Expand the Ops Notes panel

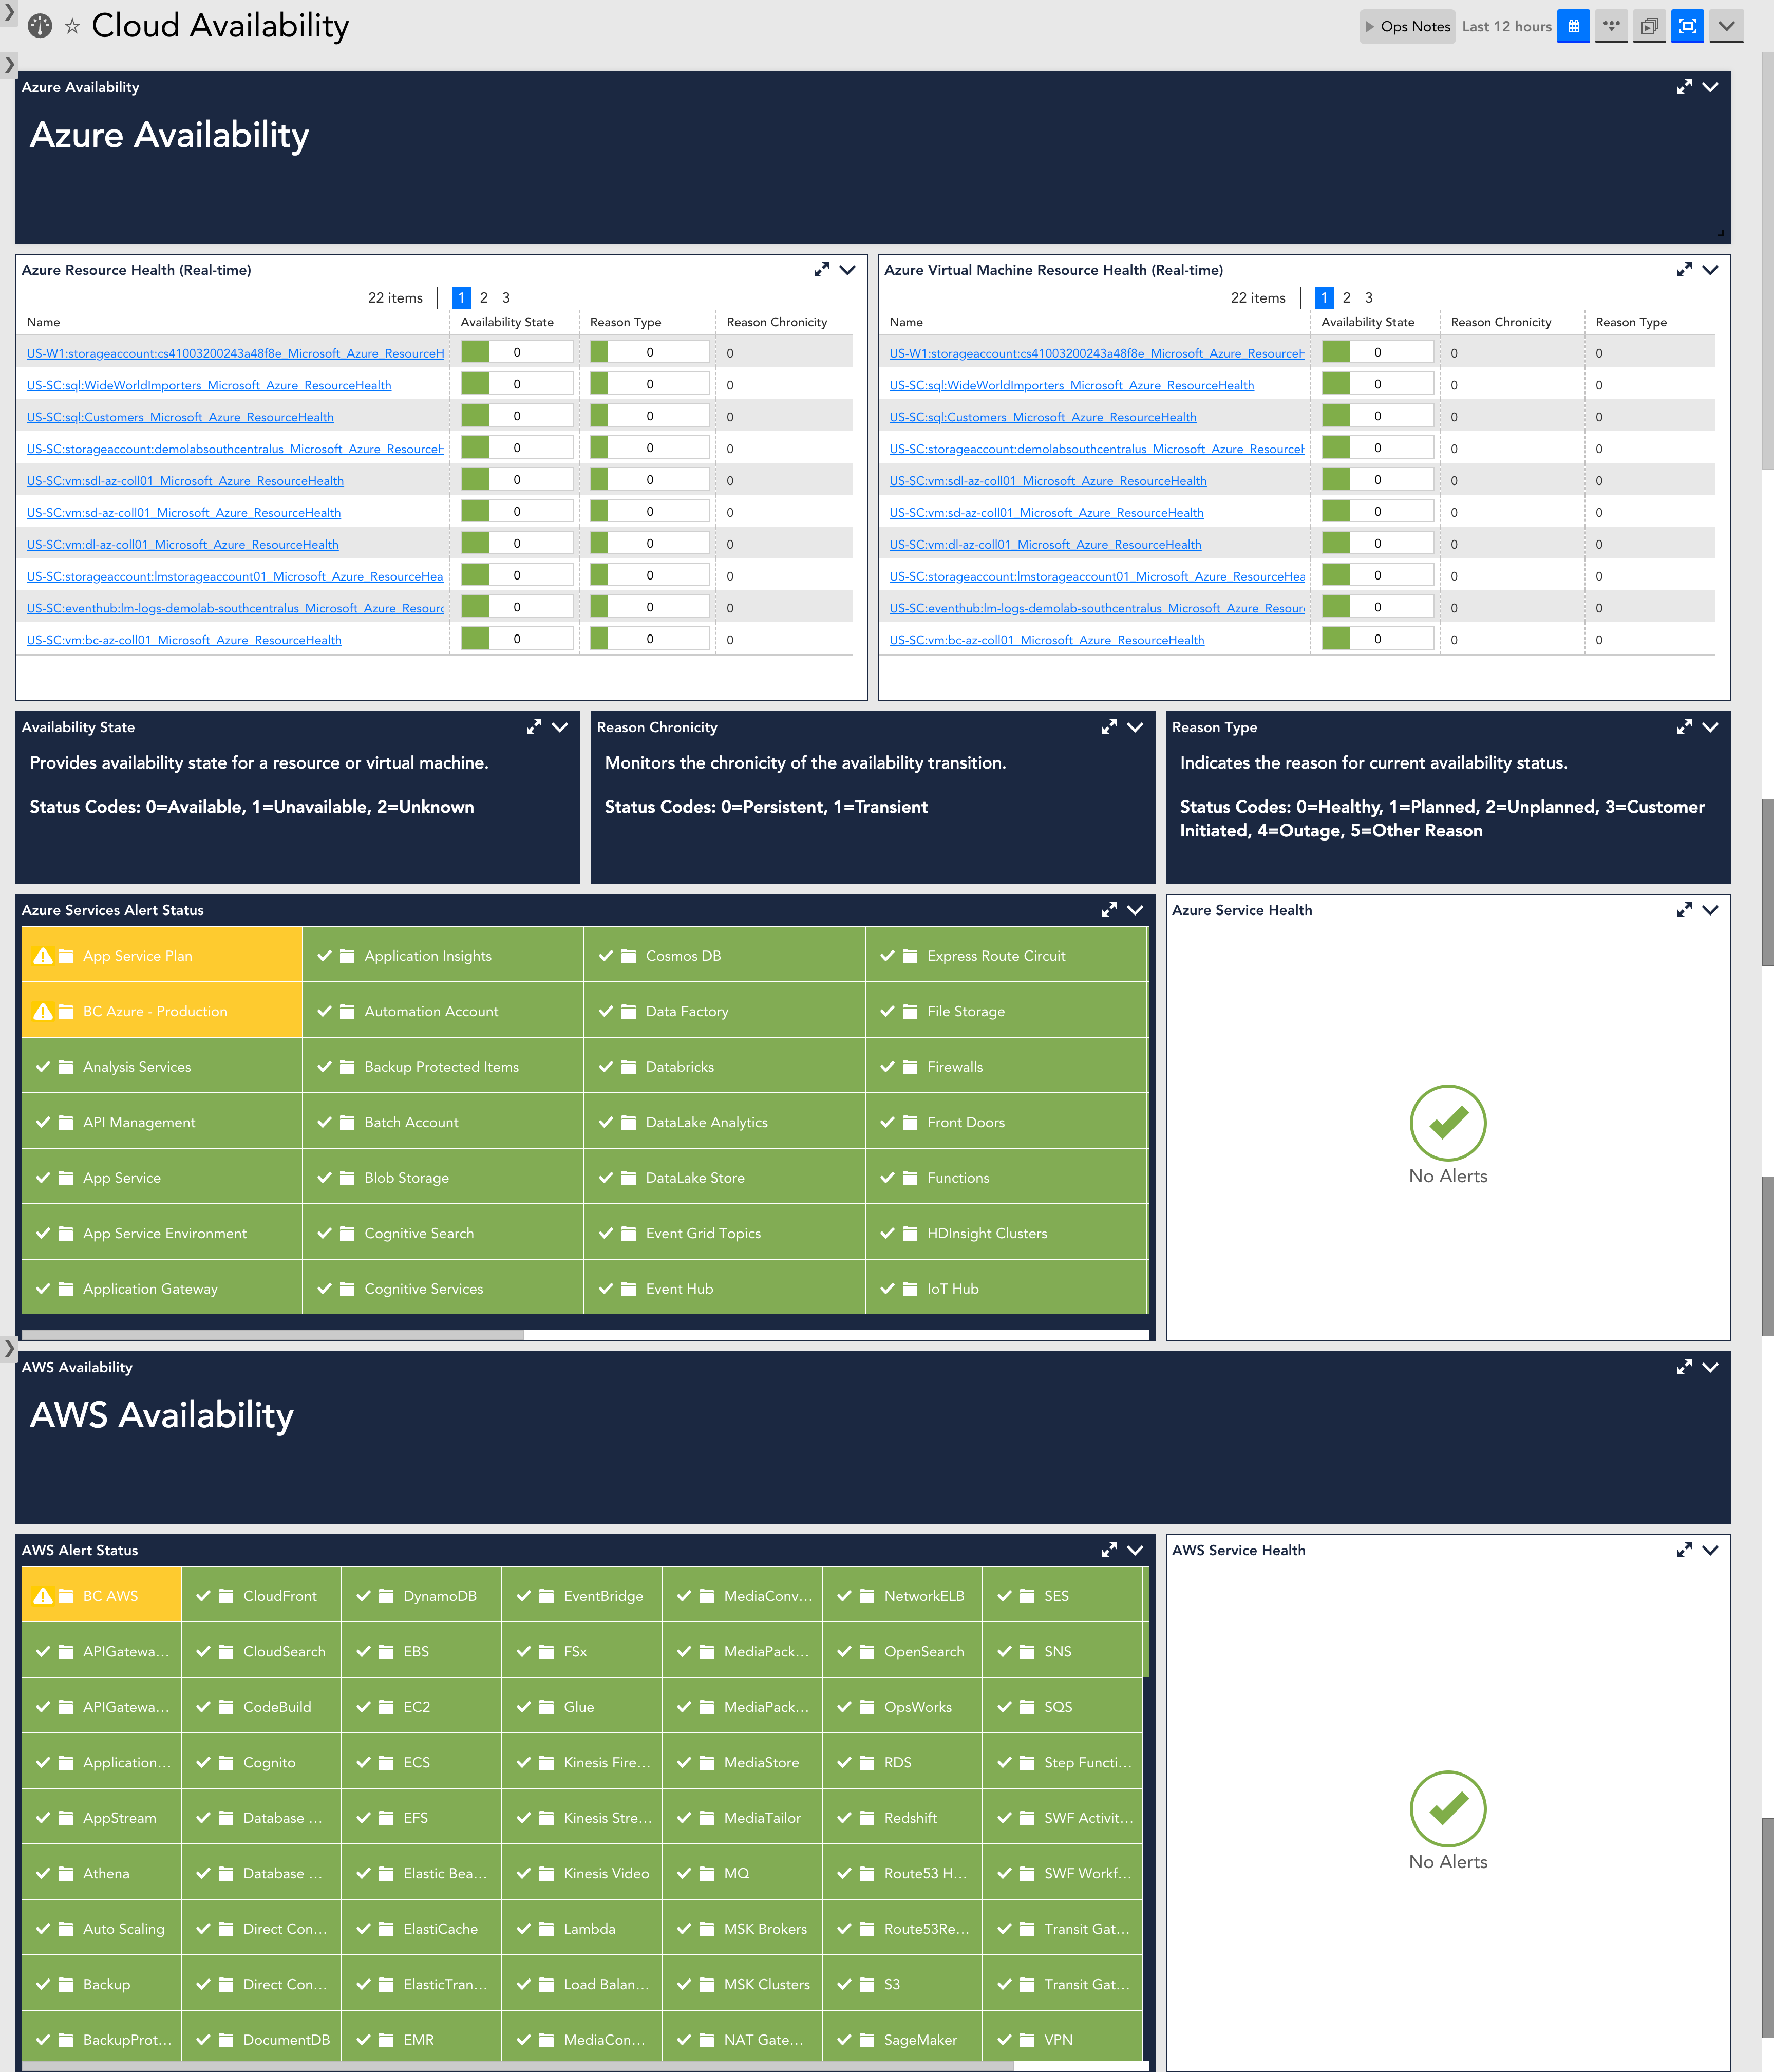pyautogui.click(x=1407, y=27)
